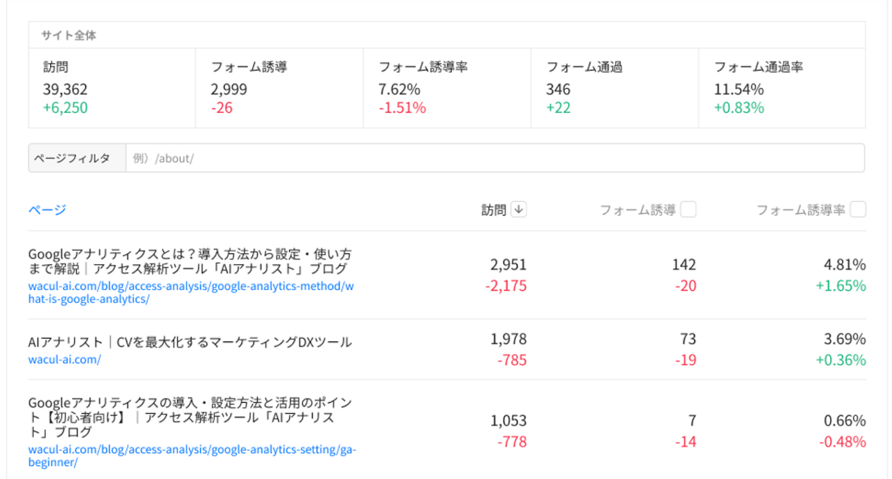The width and height of the screenshot is (892, 479).
Task: Click the ページ column header link
Action: [47, 210]
